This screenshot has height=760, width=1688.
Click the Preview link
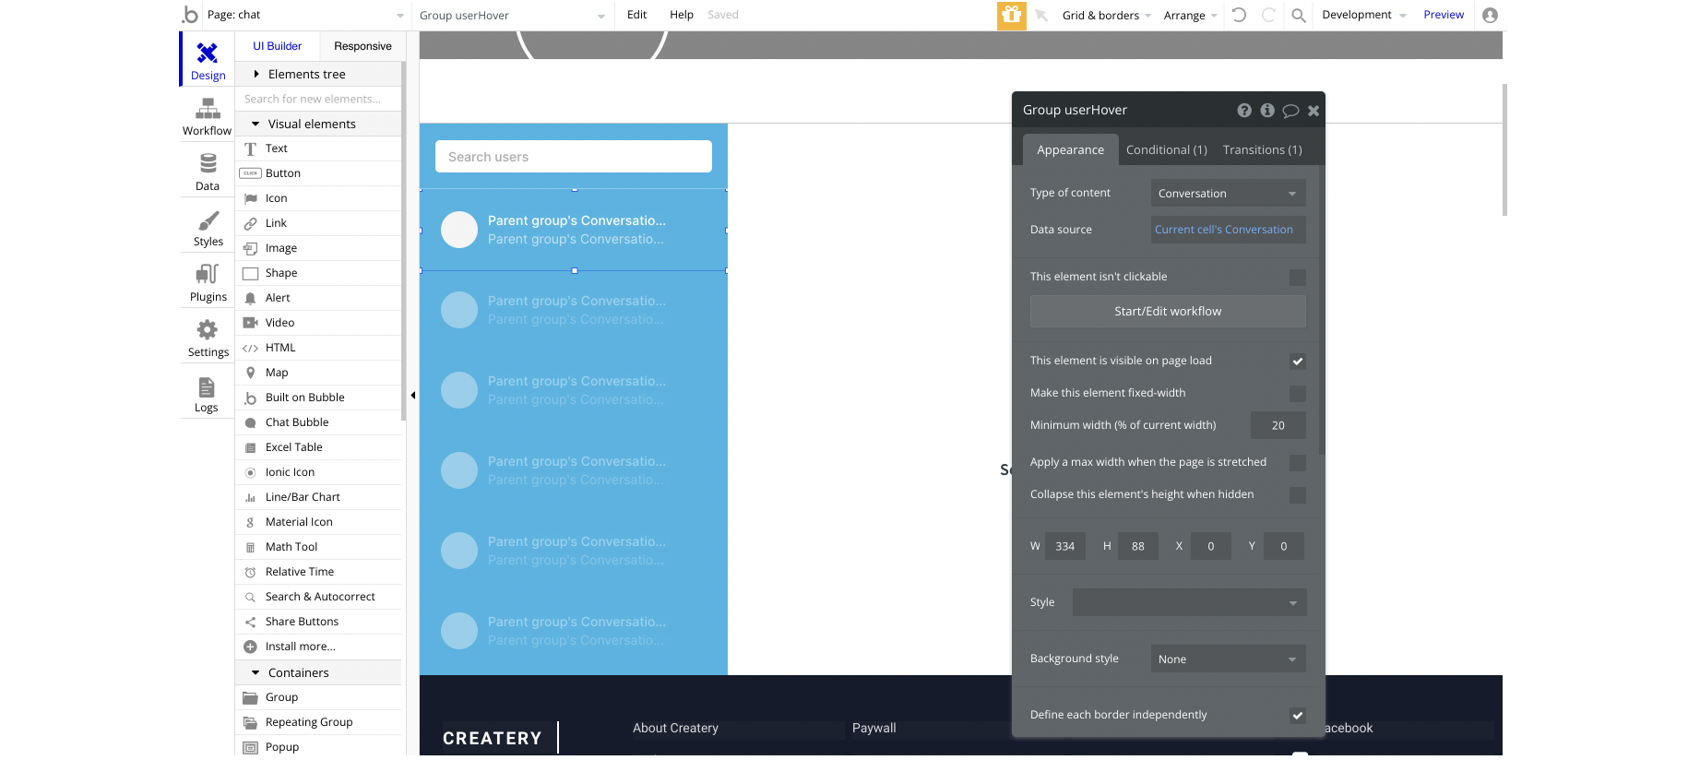tap(1444, 15)
